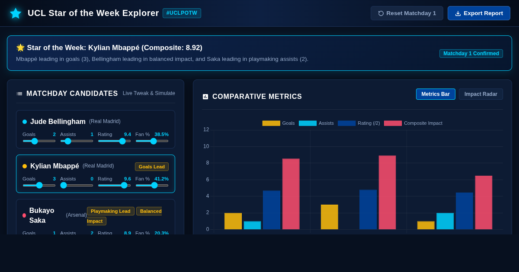Click the Matchday 1 Confirmed badge
The image size is (519, 272).
coord(471,54)
